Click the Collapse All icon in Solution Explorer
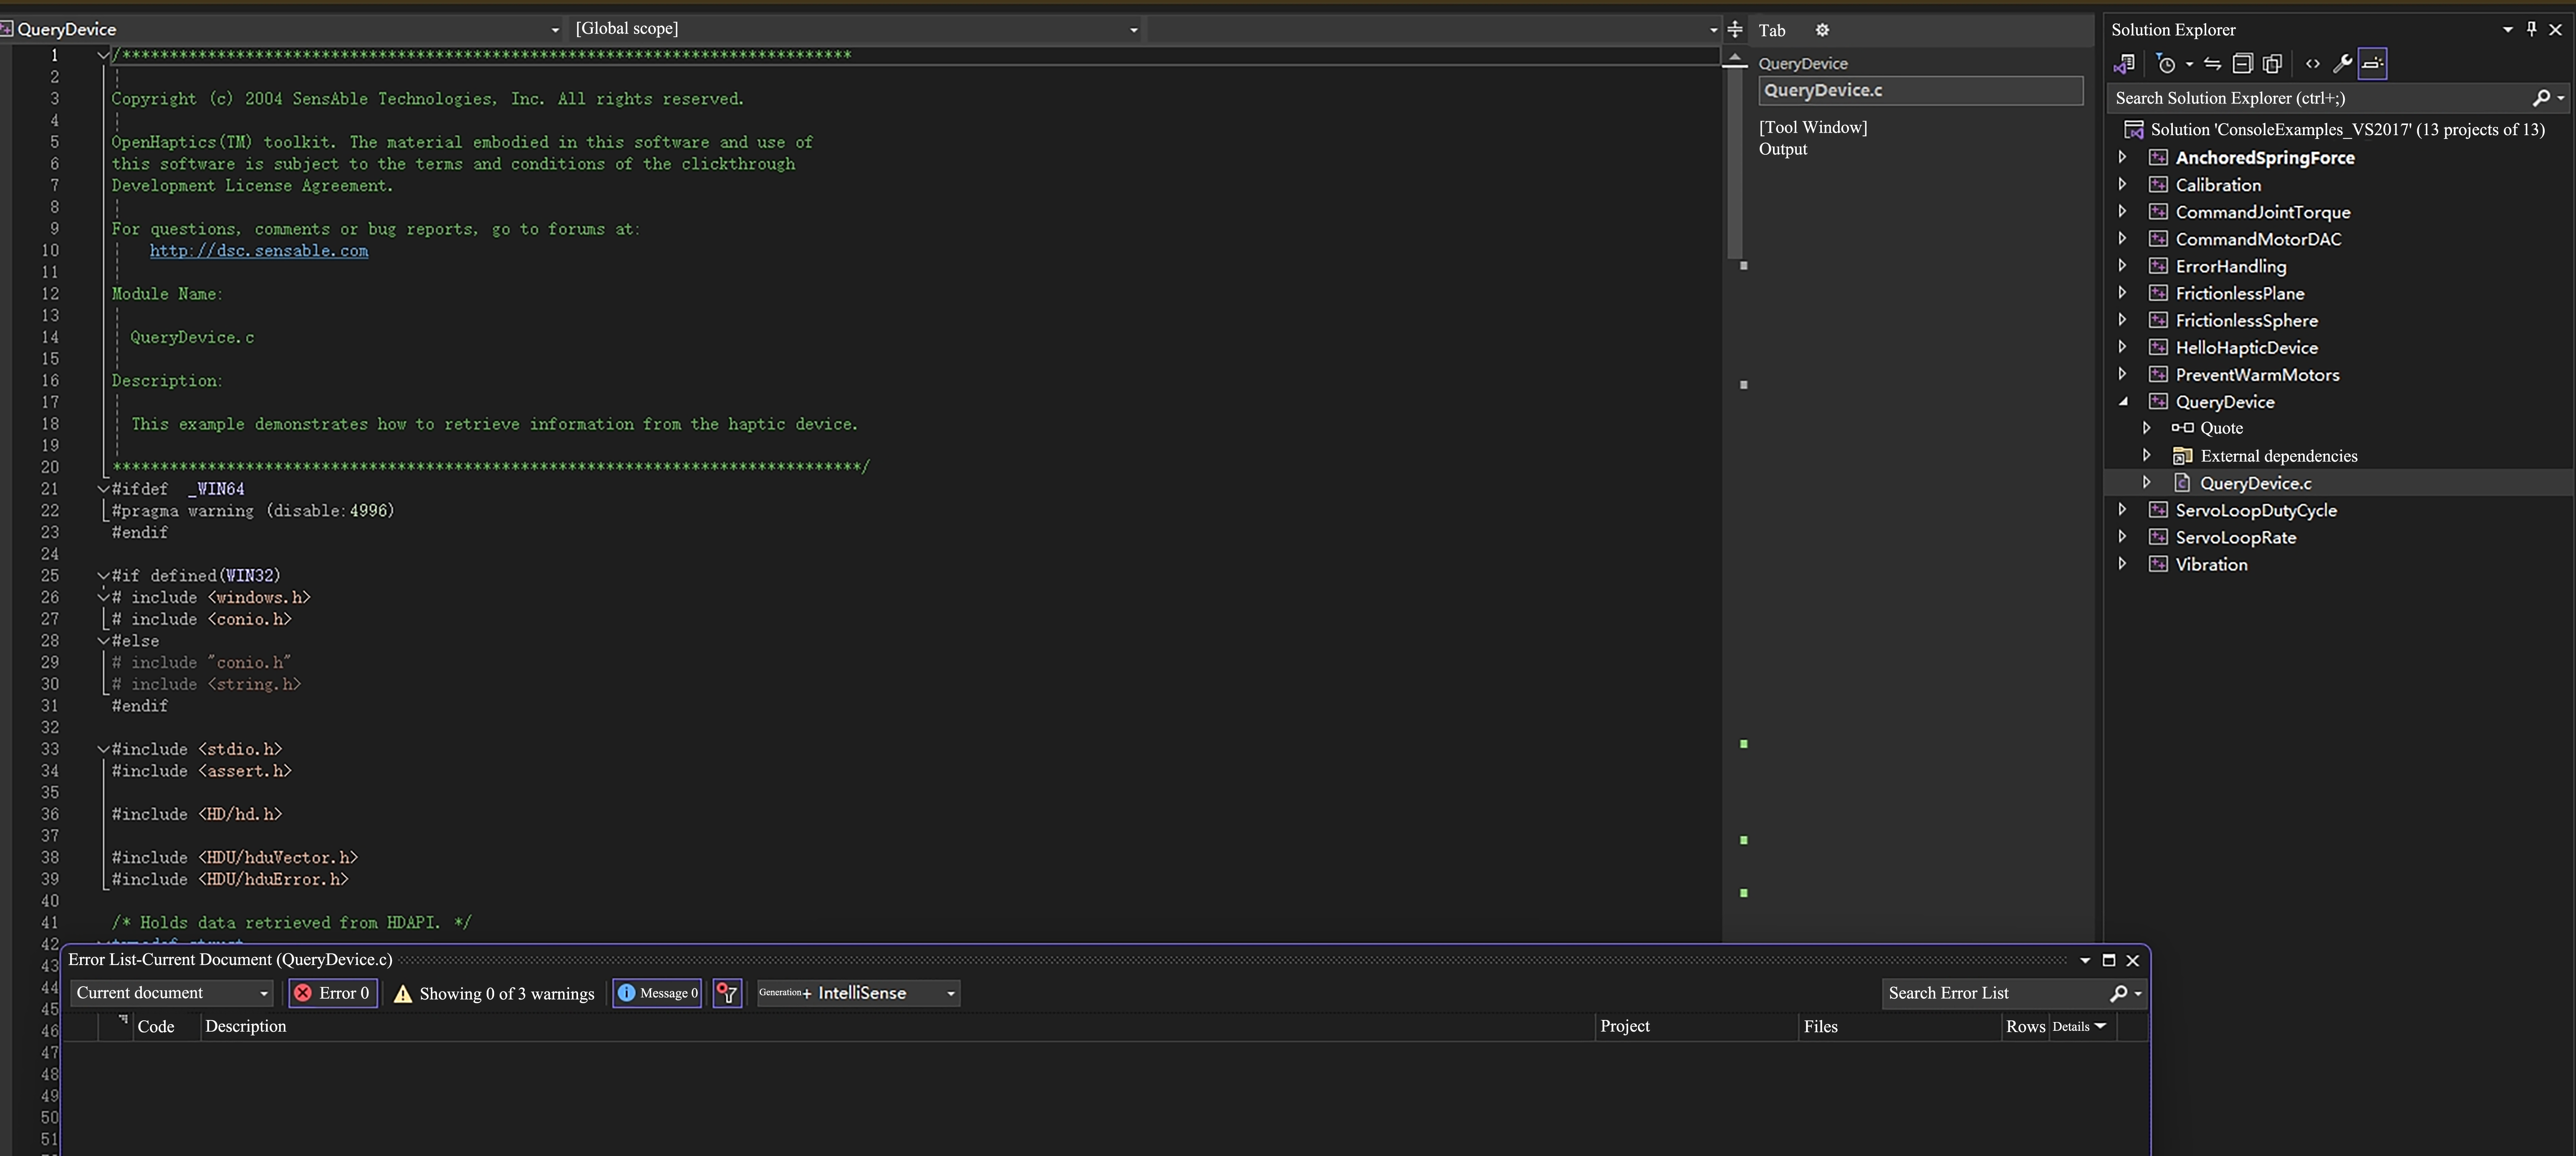This screenshot has height=1156, width=2576. click(x=2242, y=64)
